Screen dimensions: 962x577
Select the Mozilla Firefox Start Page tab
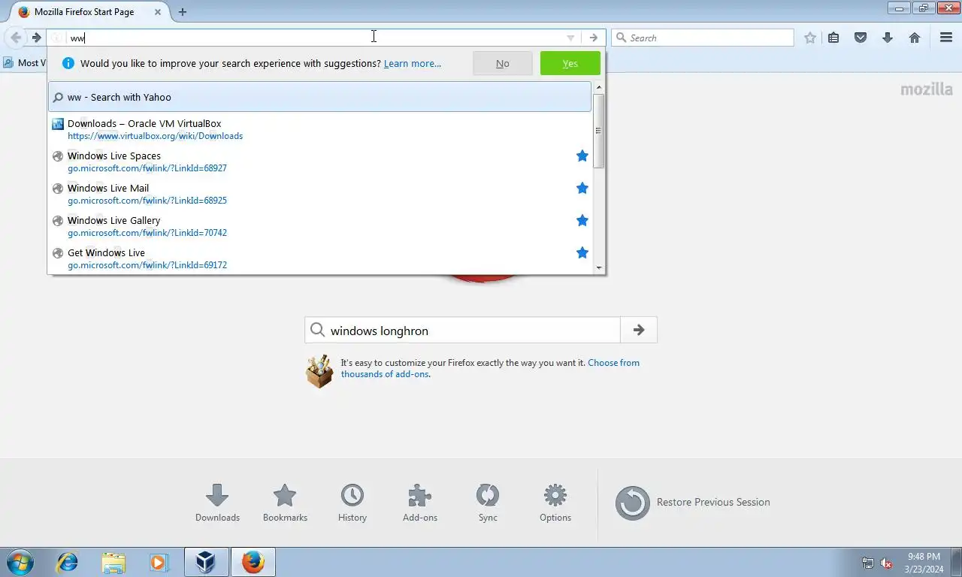tap(89, 12)
